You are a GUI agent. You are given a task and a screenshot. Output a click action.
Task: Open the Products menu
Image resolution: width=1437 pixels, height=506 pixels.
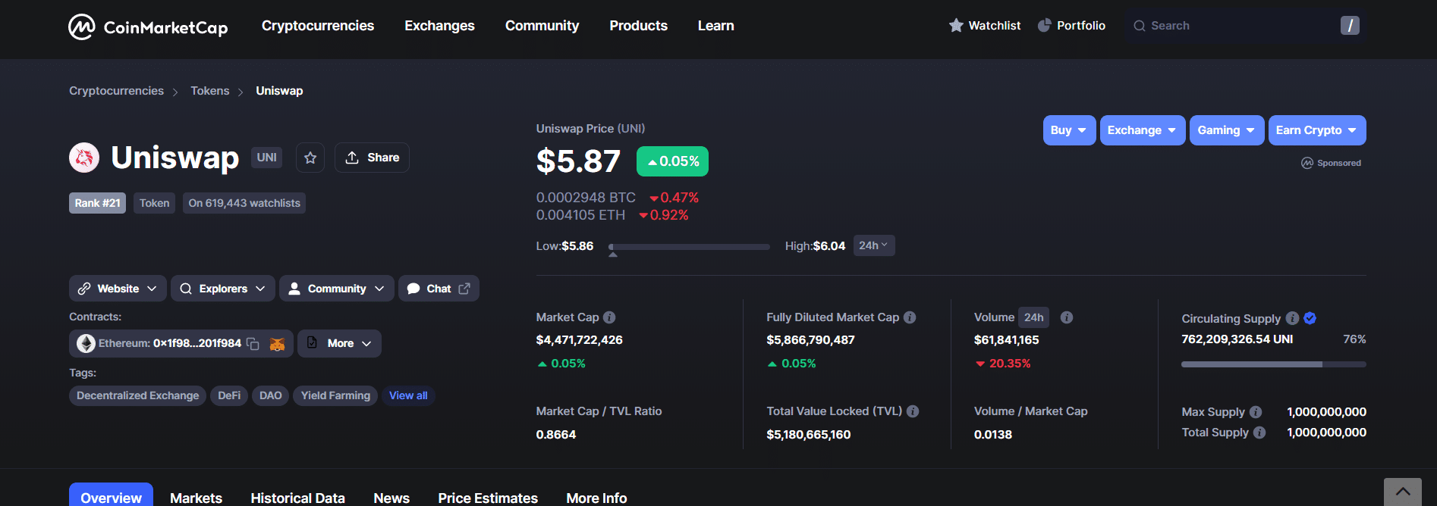(638, 26)
